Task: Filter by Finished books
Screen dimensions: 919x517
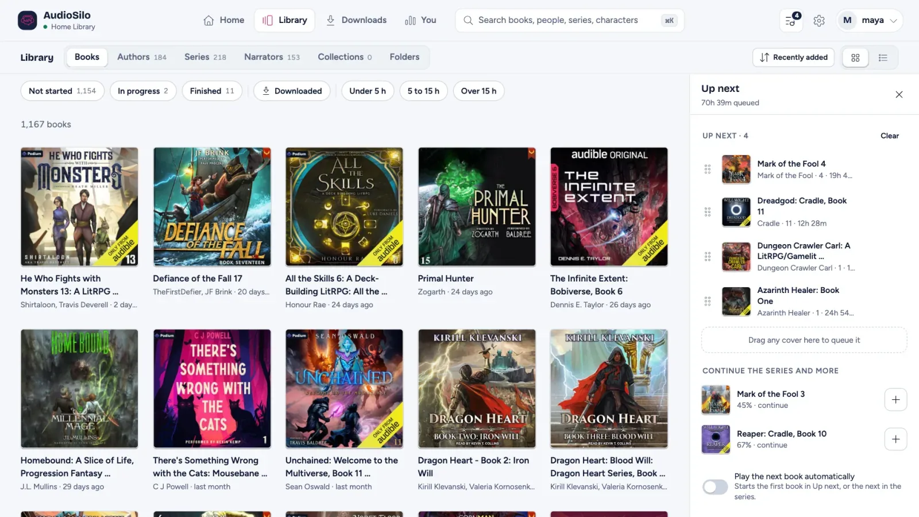Action: click(212, 91)
